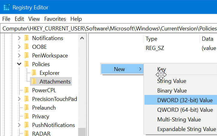This screenshot has height=136, width=217.
Task: Click the Explorer folder icon
Action: click(34, 73)
